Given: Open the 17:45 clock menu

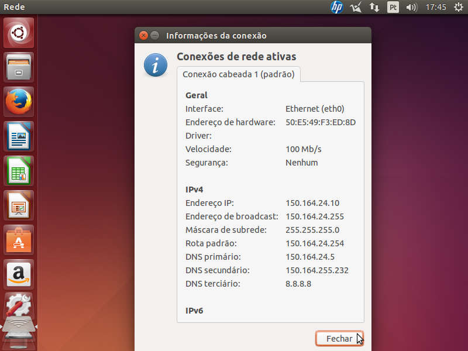Looking at the screenshot, I should [x=436, y=7].
